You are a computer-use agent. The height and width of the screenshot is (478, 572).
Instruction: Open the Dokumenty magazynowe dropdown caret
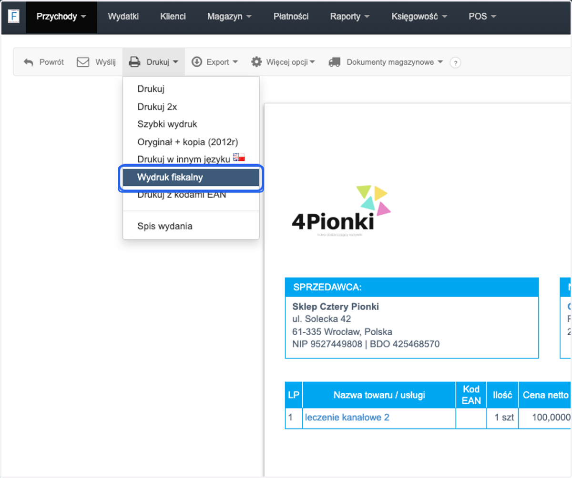(x=440, y=62)
